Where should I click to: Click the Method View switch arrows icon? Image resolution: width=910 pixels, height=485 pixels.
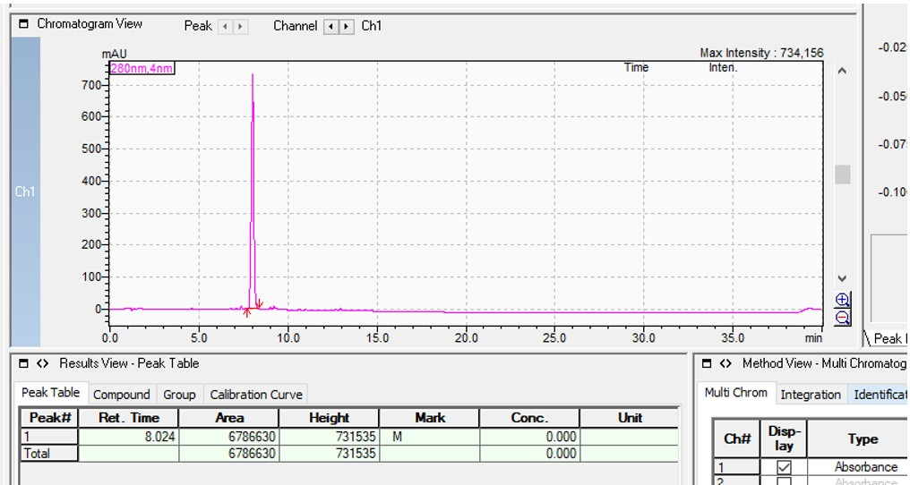click(727, 363)
